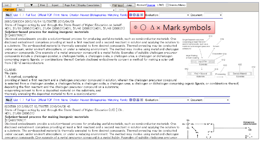Click the next '>' arrow in No.1 row
This screenshot has width=263, height=142.
coord(23,15)
